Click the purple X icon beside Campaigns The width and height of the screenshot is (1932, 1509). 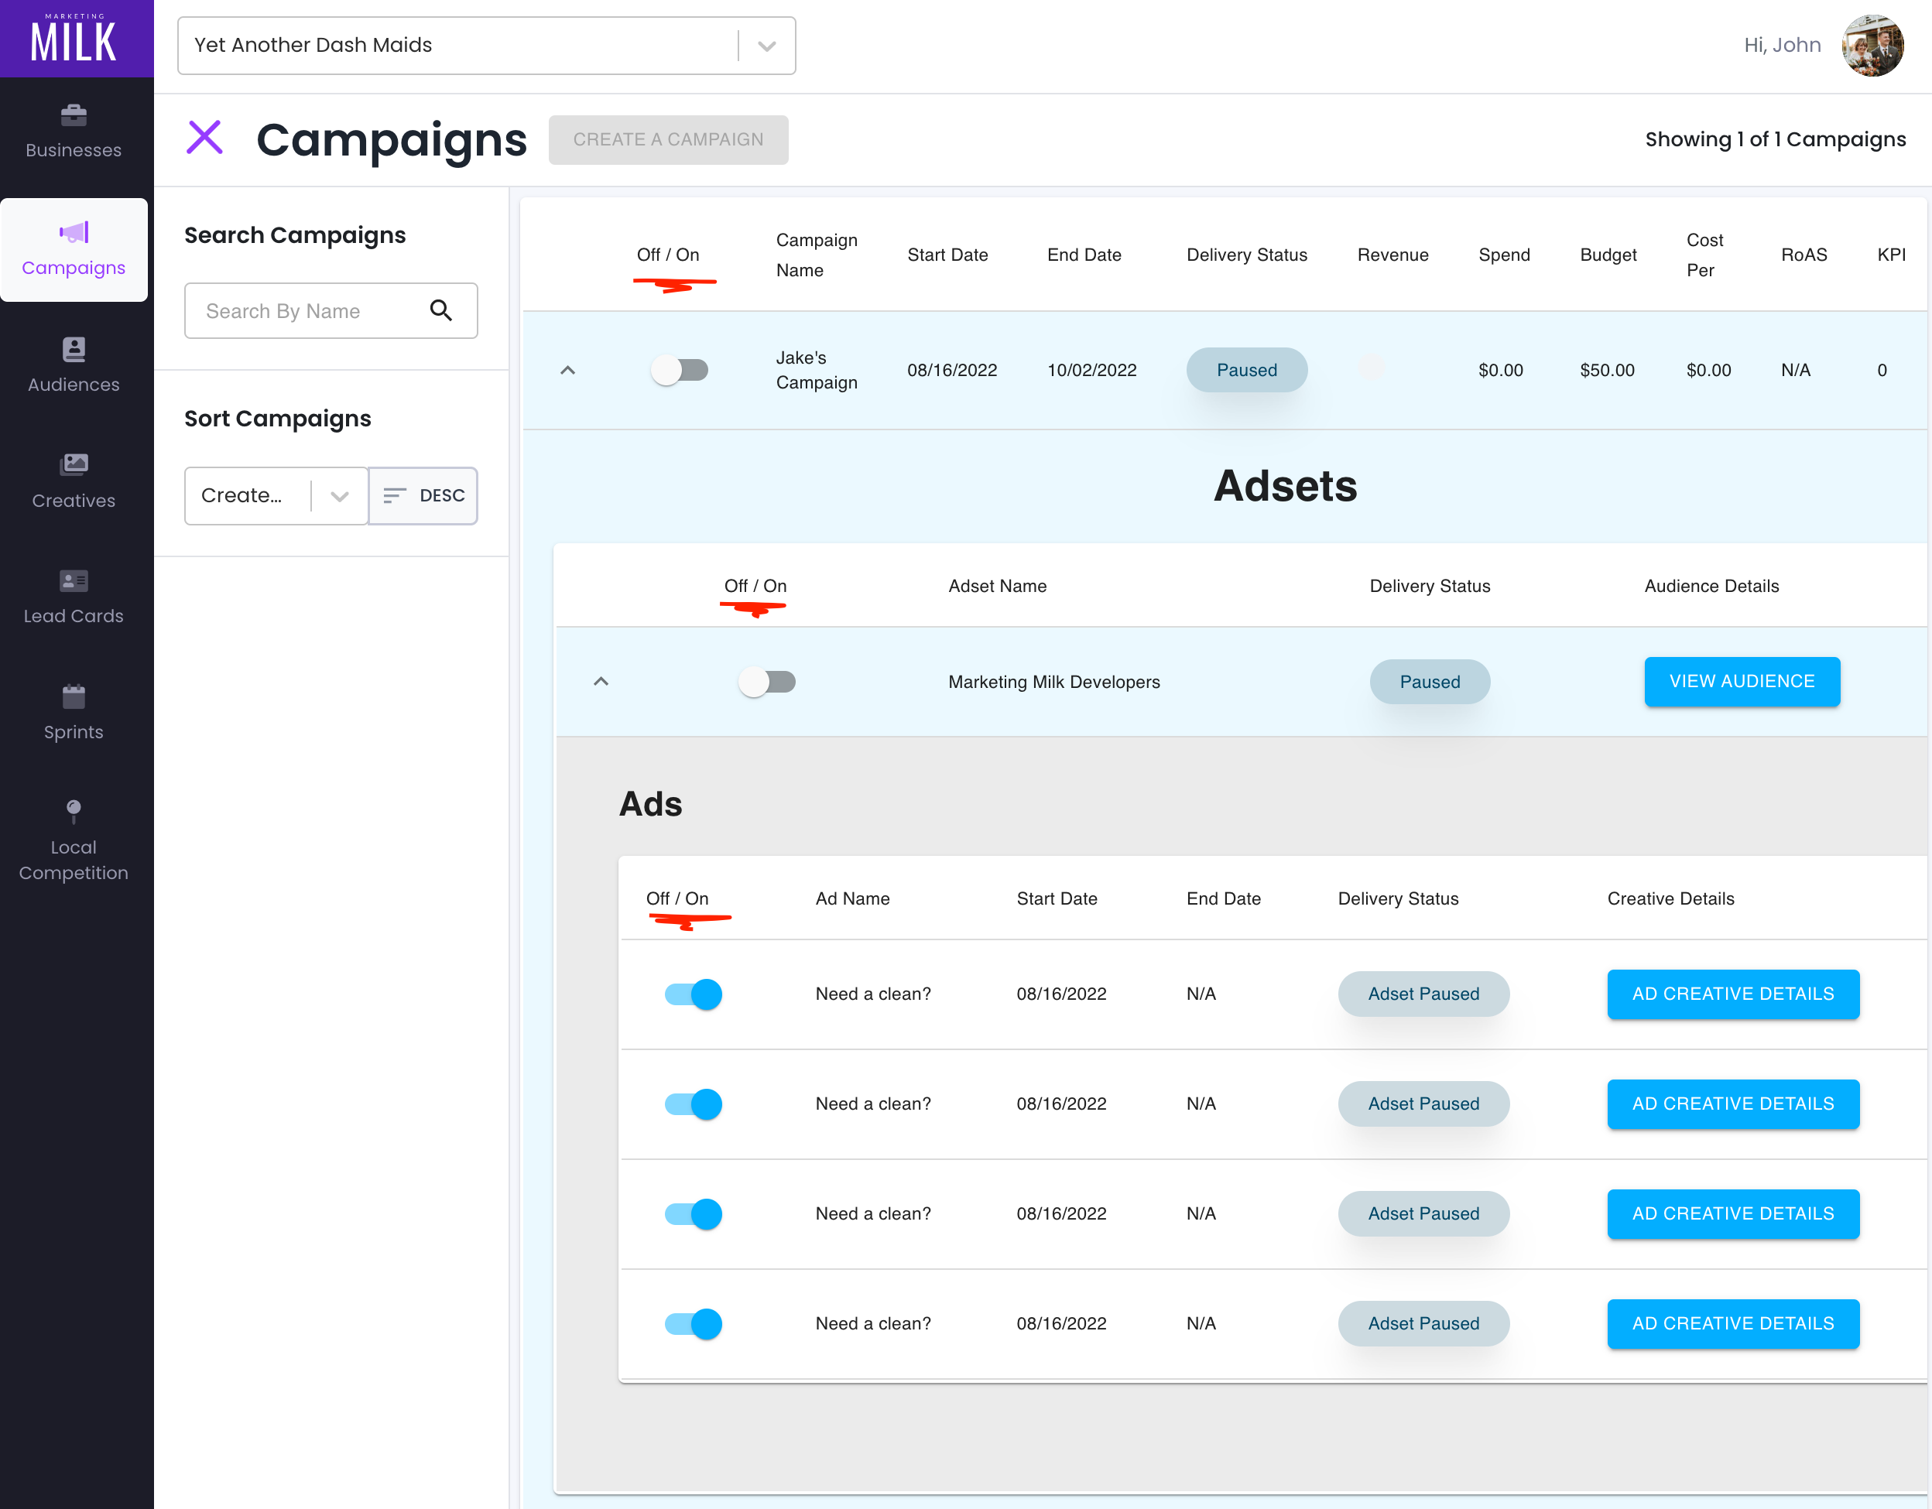[204, 138]
